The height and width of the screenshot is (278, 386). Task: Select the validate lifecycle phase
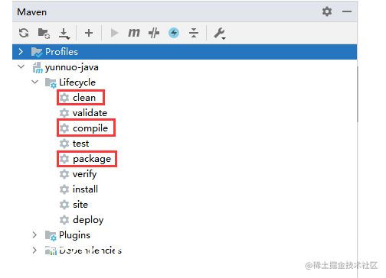click(90, 113)
